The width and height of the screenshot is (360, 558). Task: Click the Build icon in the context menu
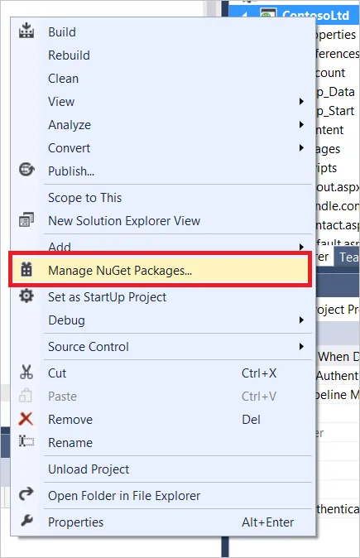tap(26, 31)
